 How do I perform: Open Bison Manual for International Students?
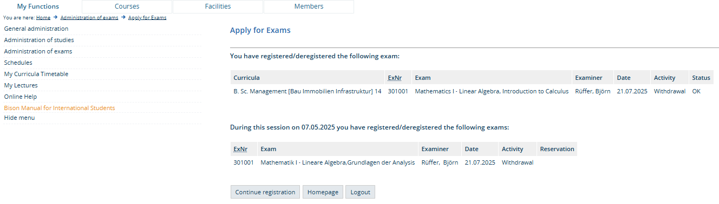(x=60, y=108)
